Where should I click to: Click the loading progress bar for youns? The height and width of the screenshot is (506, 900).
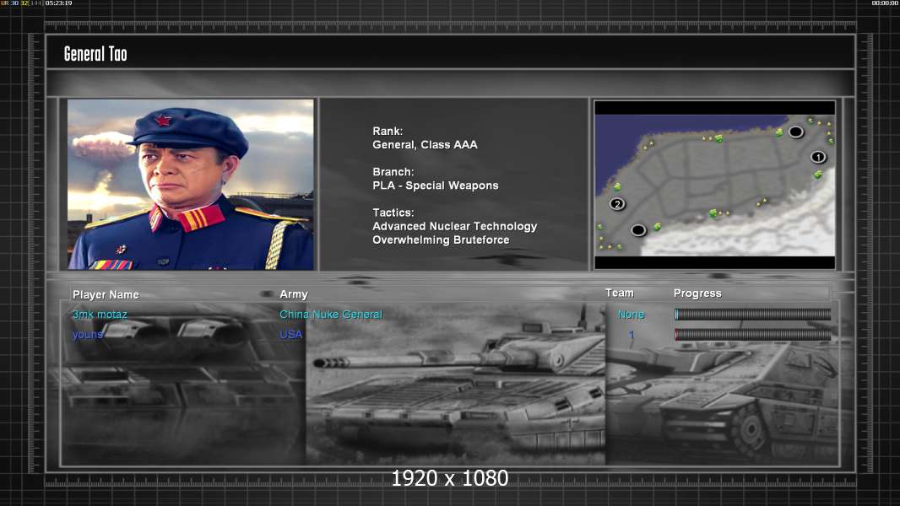pyautogui.click(x=752, y=334)
